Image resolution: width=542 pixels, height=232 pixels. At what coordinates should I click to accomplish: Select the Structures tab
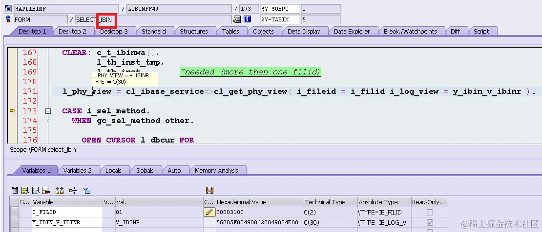(193, 31)
